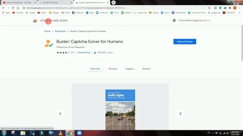Click the Chrome Web Store rainbow logo
This screenshot has height=136, width=243.
pos(35,20)
